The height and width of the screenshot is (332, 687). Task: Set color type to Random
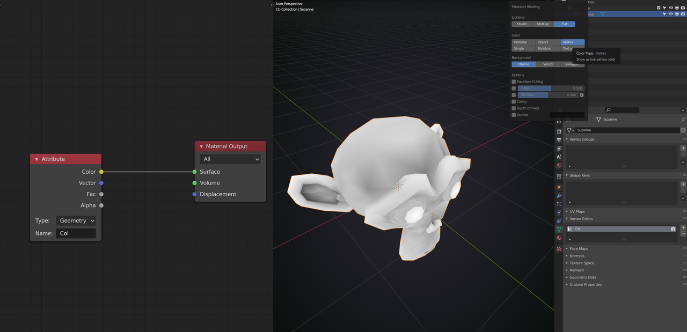(x=544, y=48)
